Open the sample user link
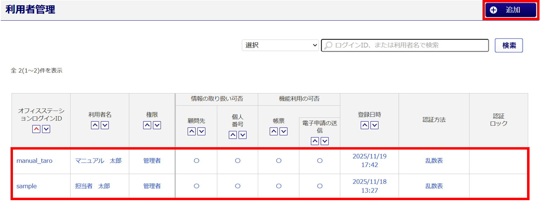This screenshot has width=540, height=205. pos(26,186)
